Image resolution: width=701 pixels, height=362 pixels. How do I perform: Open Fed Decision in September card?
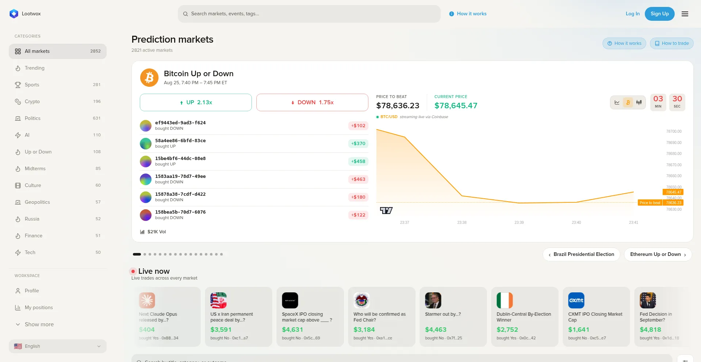click(664, 317)
